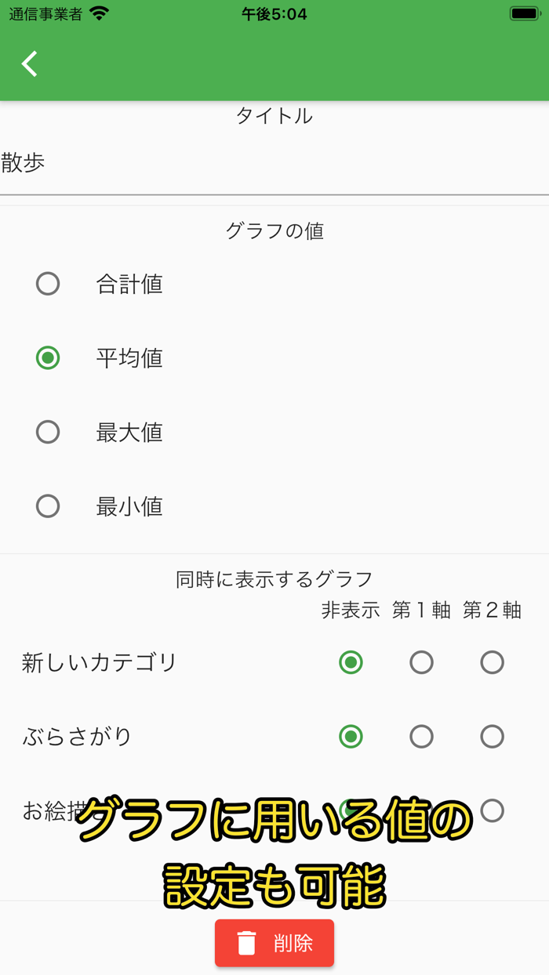Tap the 削除 delete button
549x975 pixels.
point(274,943)
